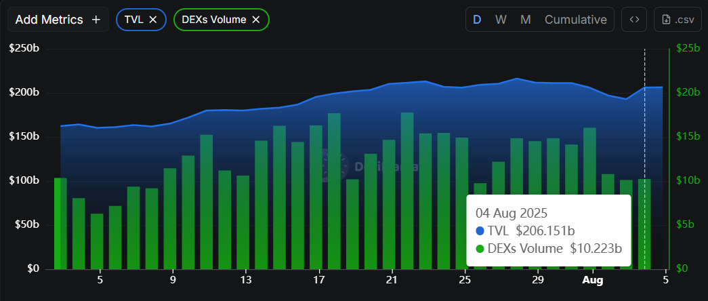Click the 13 date label on x-axis
The height and width of the screenshot is (301, 708).
pyautogui.click(x=246, y=280)
